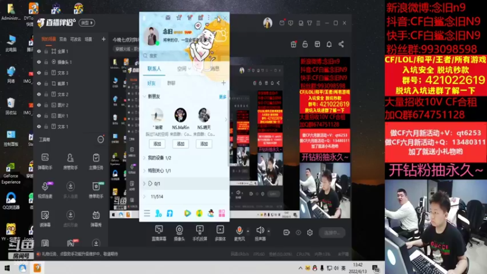Open the streaming settings gear icon
This screenshot has width=487, height=274.
tap(310, 233)
